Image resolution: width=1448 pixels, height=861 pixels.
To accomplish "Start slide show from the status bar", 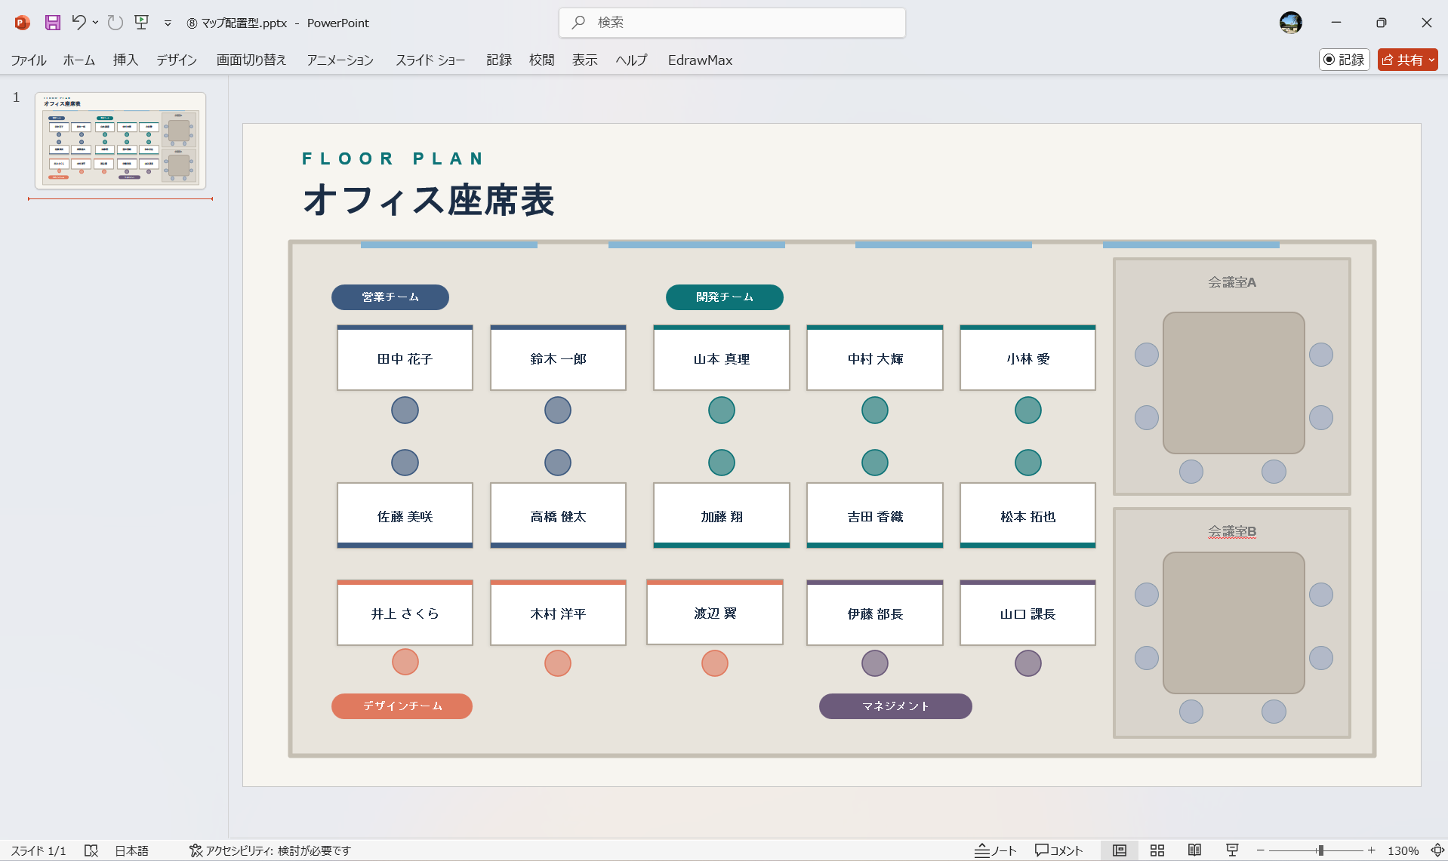I will (1231, 850).
